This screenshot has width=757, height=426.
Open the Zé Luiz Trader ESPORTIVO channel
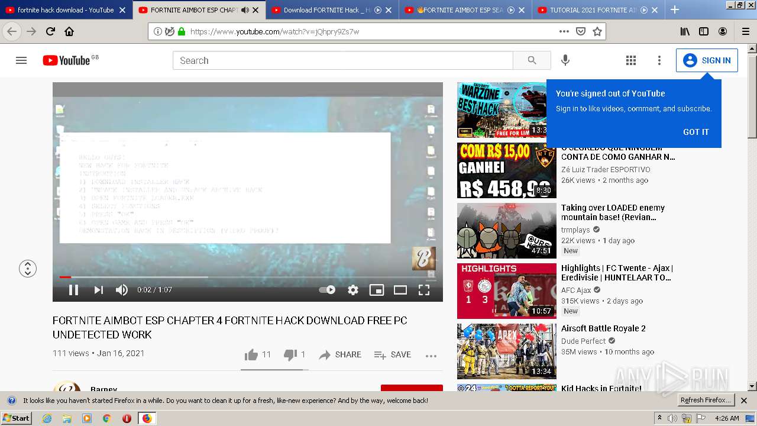pyautogui.click(x=606, y=169)
